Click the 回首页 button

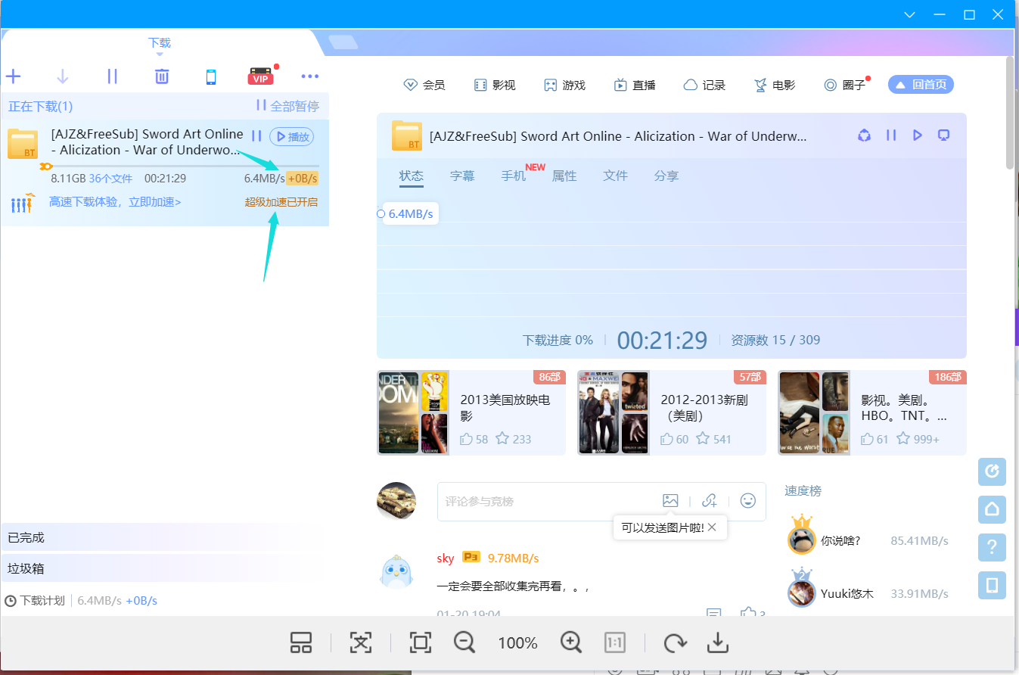(x=921, y=84)
